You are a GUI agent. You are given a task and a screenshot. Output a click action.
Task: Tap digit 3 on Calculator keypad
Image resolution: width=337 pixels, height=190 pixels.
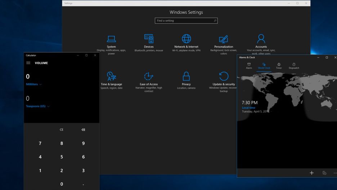tap(83, 171)
